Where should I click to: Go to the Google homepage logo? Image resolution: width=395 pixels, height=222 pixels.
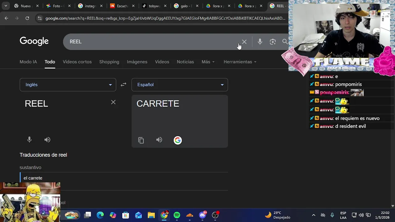click(x=34, y=41)
